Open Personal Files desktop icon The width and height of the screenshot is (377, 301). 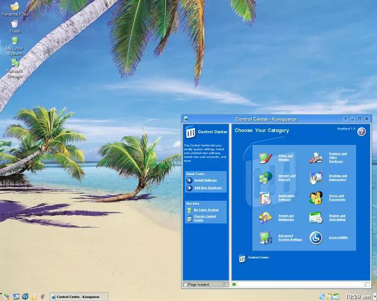pos(15,6)
